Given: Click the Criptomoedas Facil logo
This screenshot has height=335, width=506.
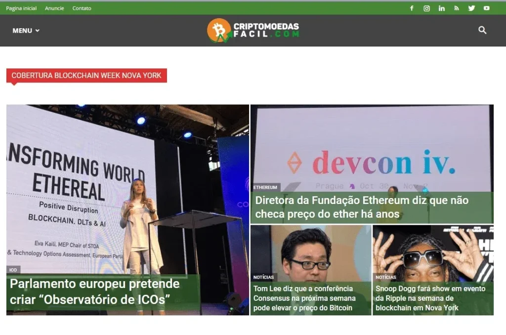Looking at the screenshot, I should click(x=253, y=30).
